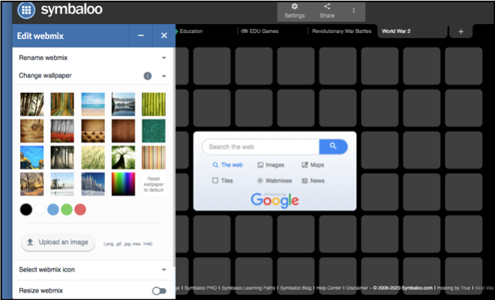495x300 pixels.
Task: Open the Symbaloo apps grid icon
Action: tap(25, 10)
